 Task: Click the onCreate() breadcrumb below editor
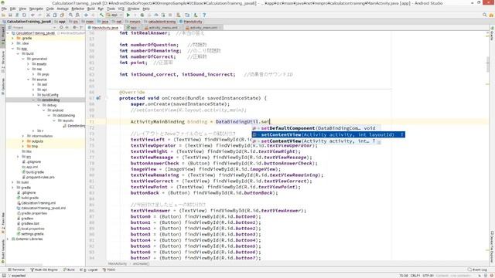point(141,263)
